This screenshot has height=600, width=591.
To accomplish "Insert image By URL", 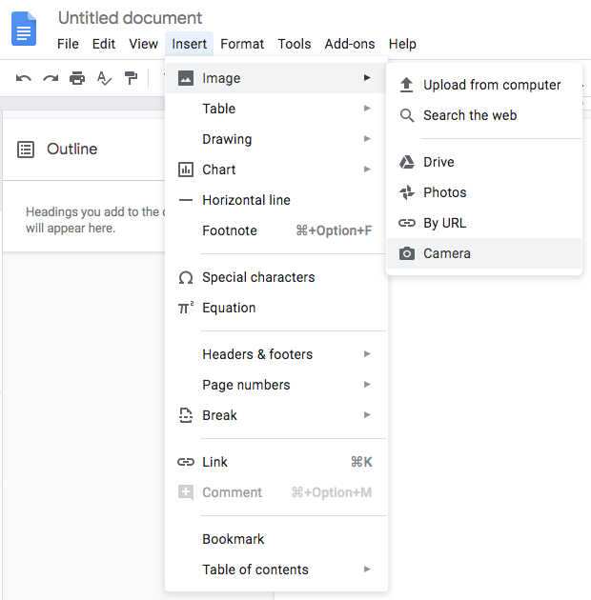I will (x=484, y=223).
